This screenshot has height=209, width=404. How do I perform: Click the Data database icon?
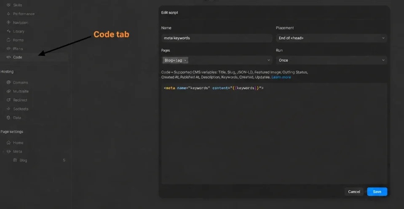[8, 118]
